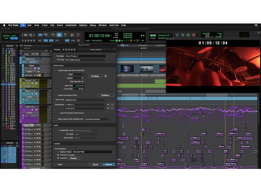Toggle Add FFOA checkbox

[63, 86]
